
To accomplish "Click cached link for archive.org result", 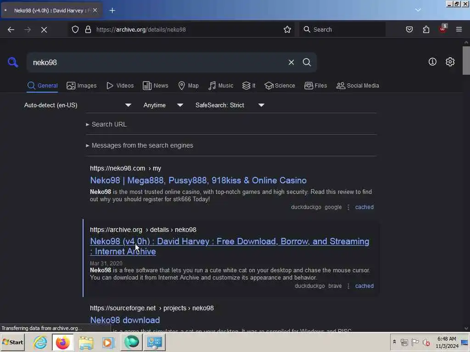I will [x=364, y=286].
